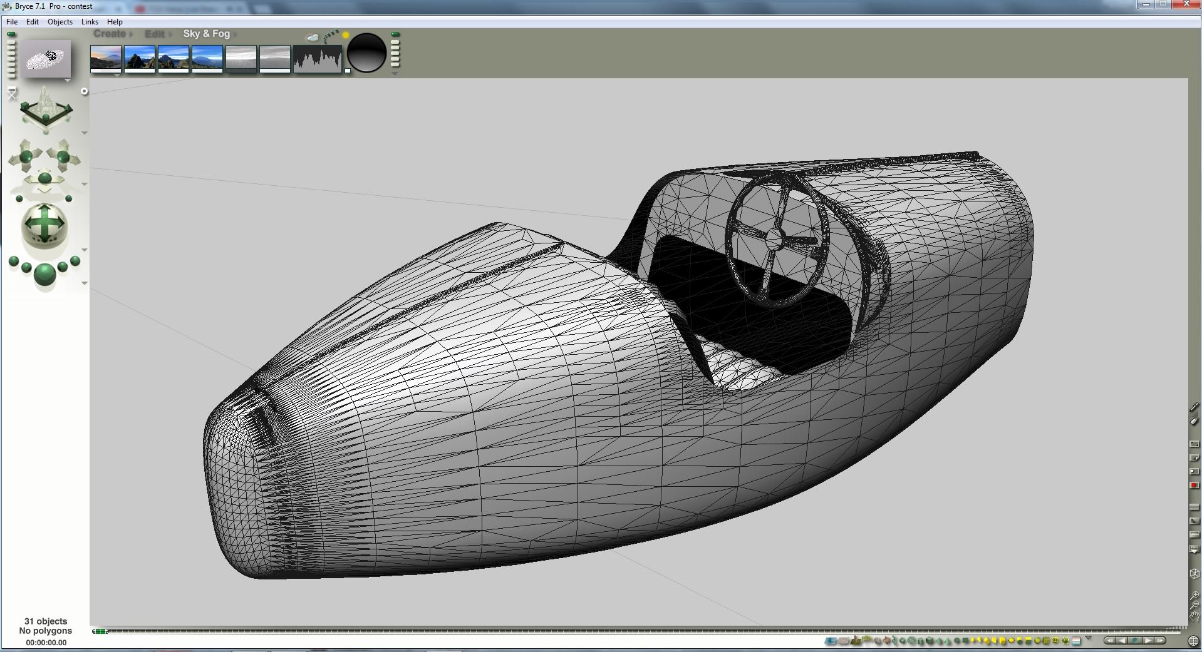This screenshot has width=1202, height=652.
Task: Click the left camera cross arrow control
Action: click(26, 156)
